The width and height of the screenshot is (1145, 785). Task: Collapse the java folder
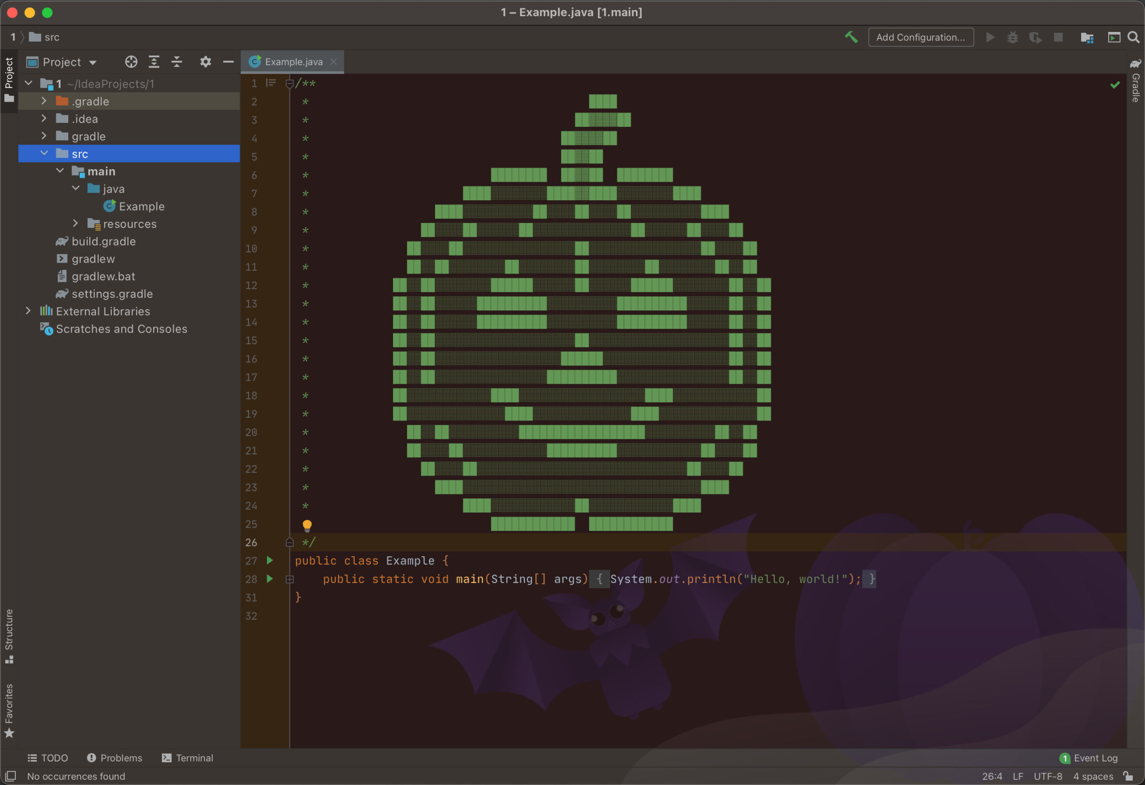75,188
